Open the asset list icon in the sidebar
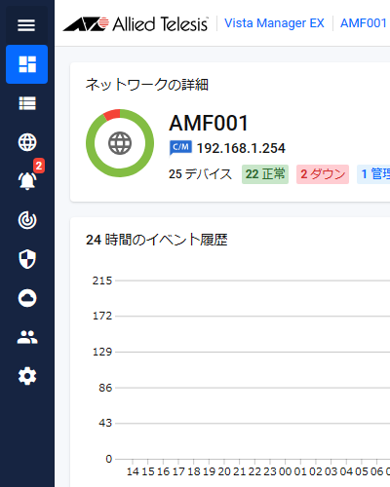The height and width of the screenshot is (487, 390). (x=27, y=103)
